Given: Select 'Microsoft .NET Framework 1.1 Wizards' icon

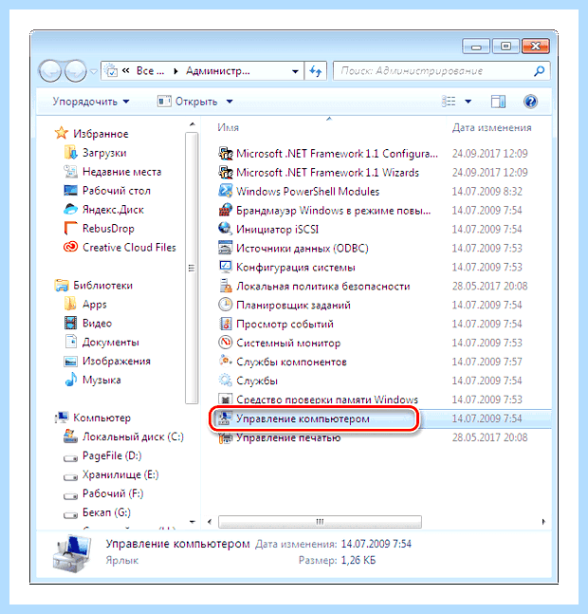Looking at the screenshot, I should coord(226,172).
